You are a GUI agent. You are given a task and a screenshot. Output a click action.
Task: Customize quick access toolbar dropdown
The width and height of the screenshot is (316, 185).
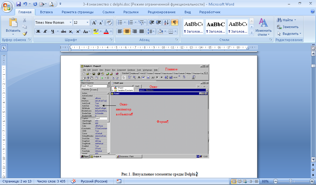(60, 4)
